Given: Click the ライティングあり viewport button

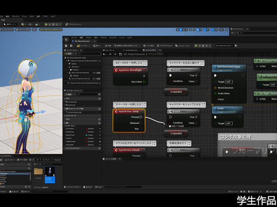Looking at the screenshot, I should (x=23, y=30).
